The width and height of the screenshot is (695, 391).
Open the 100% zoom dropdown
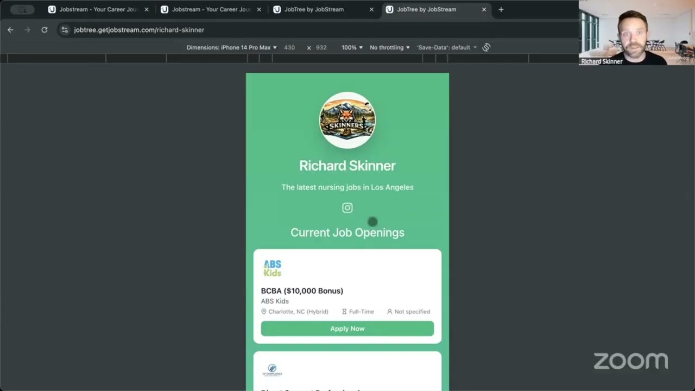[x=352, y=47]
